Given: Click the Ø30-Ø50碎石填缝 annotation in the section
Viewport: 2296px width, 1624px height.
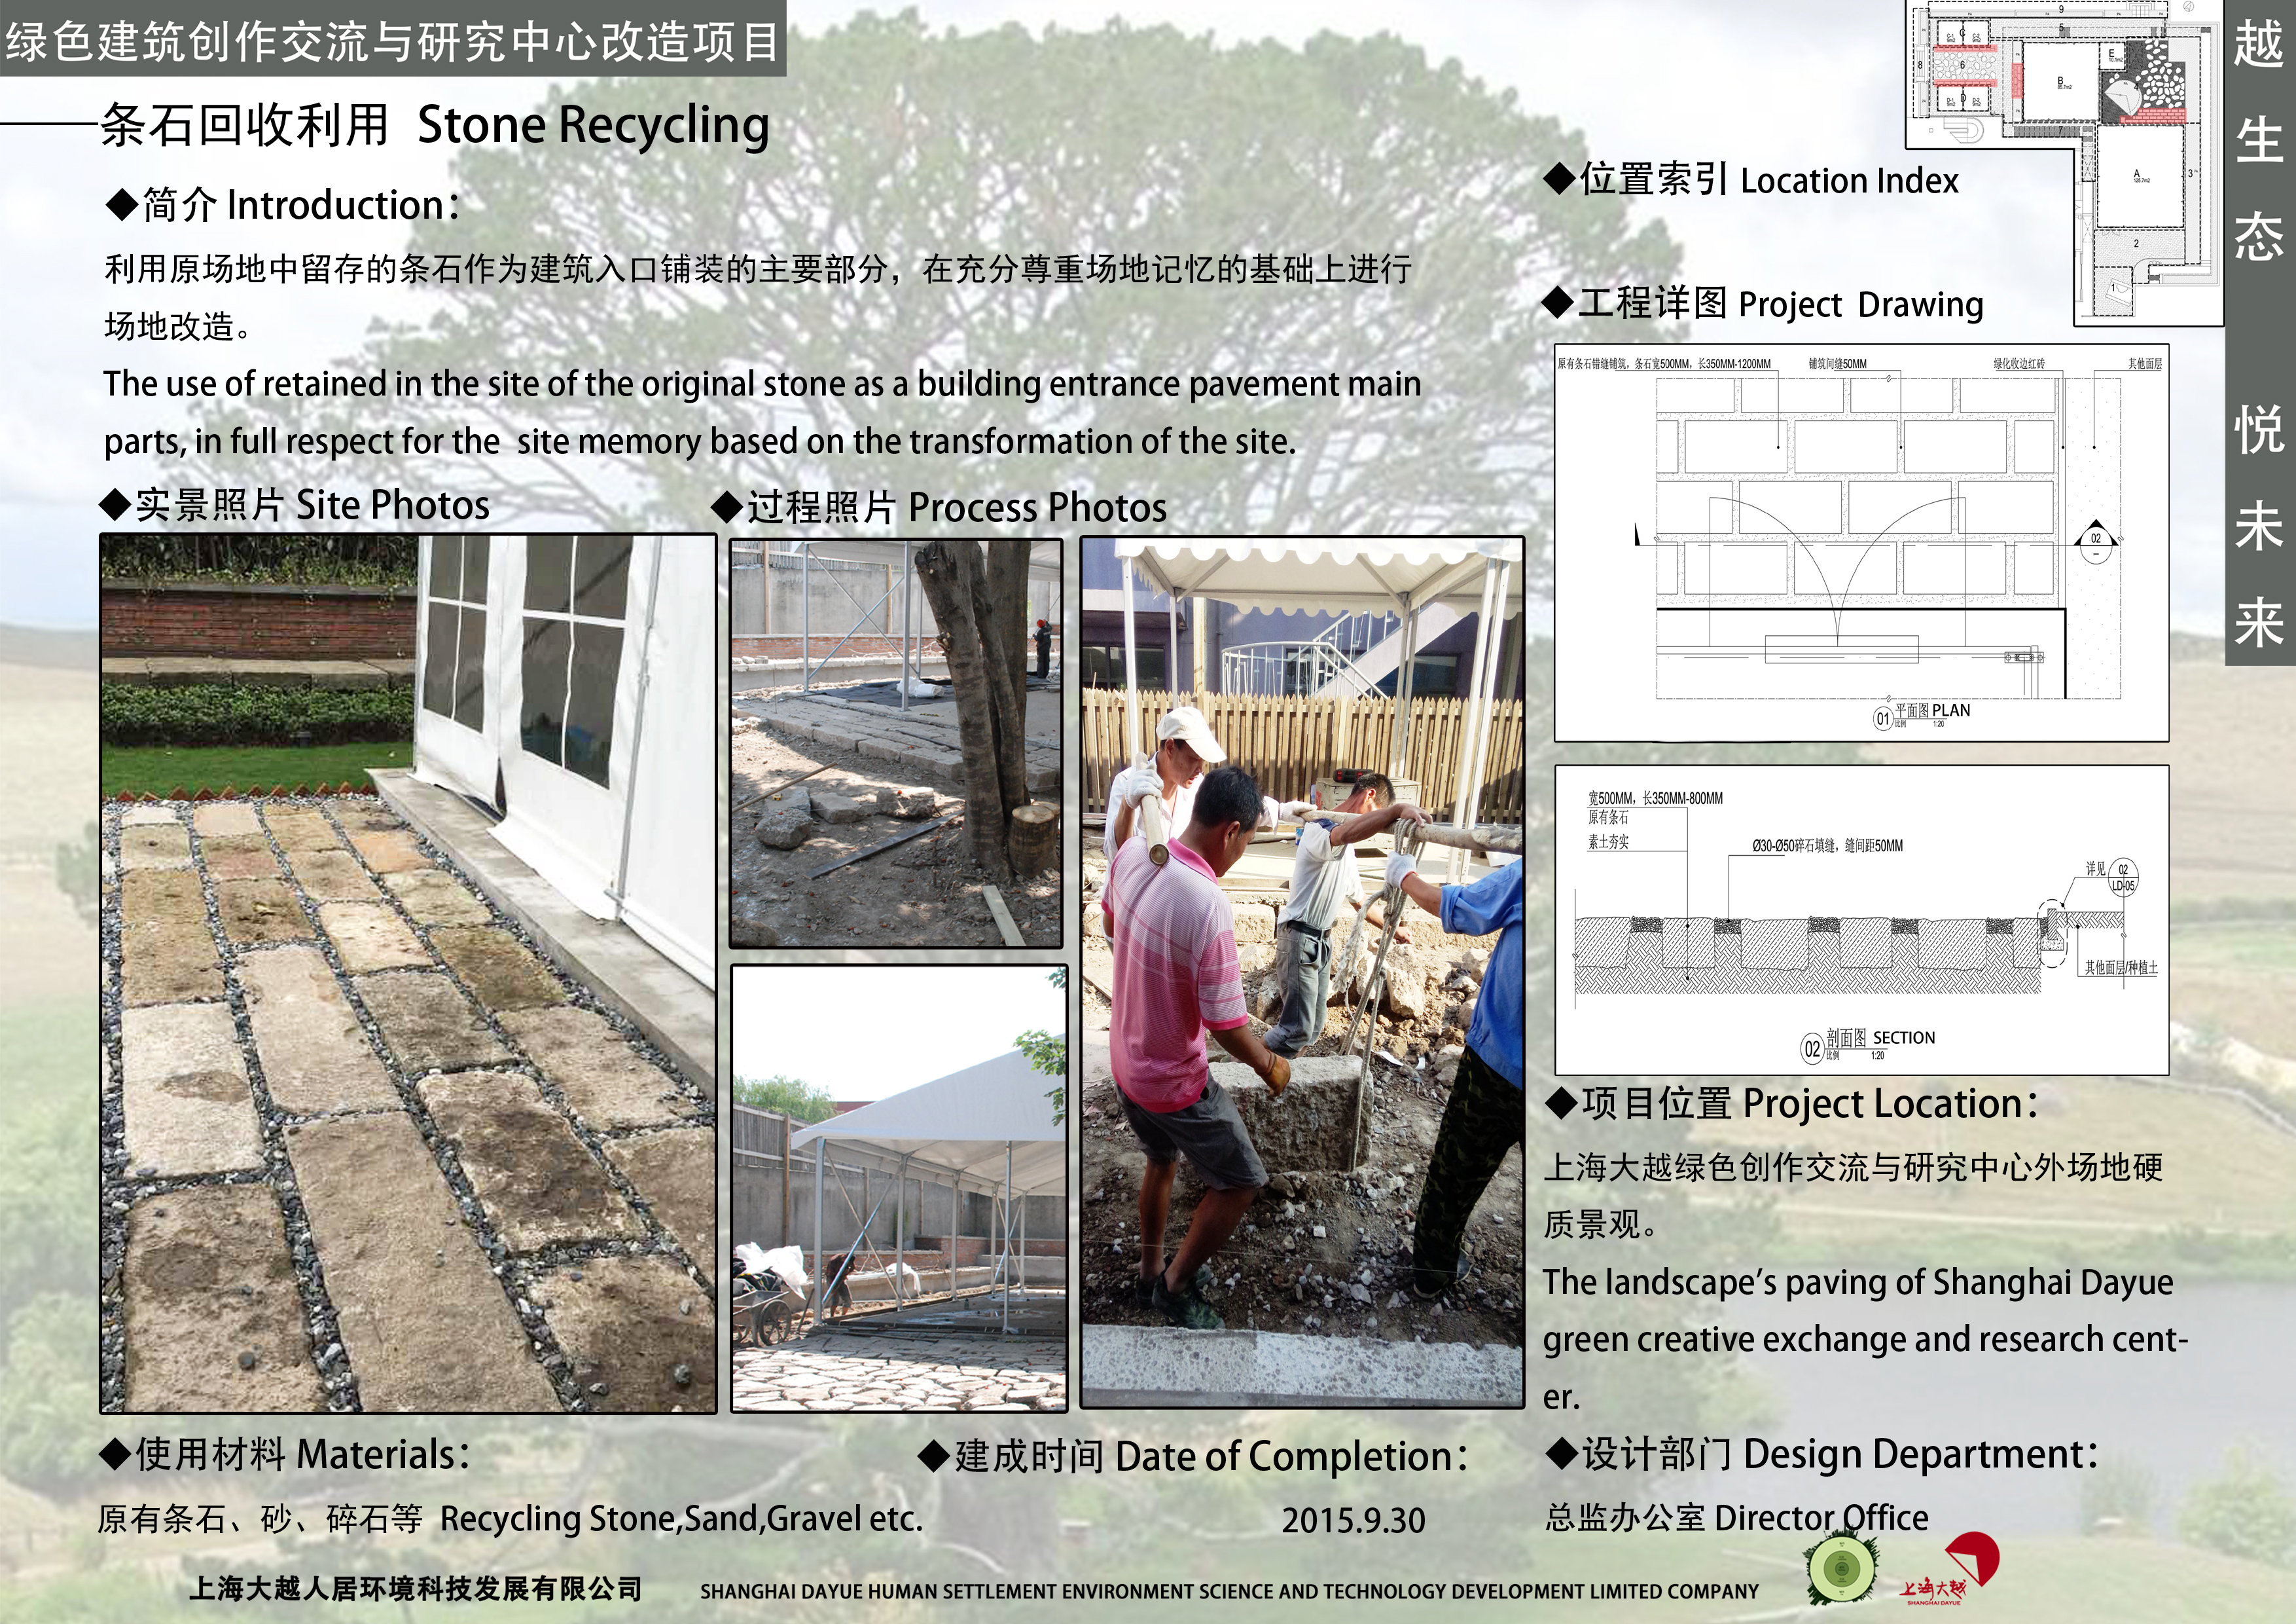Looking at the screenshot, I should [x=1827, y=845].
